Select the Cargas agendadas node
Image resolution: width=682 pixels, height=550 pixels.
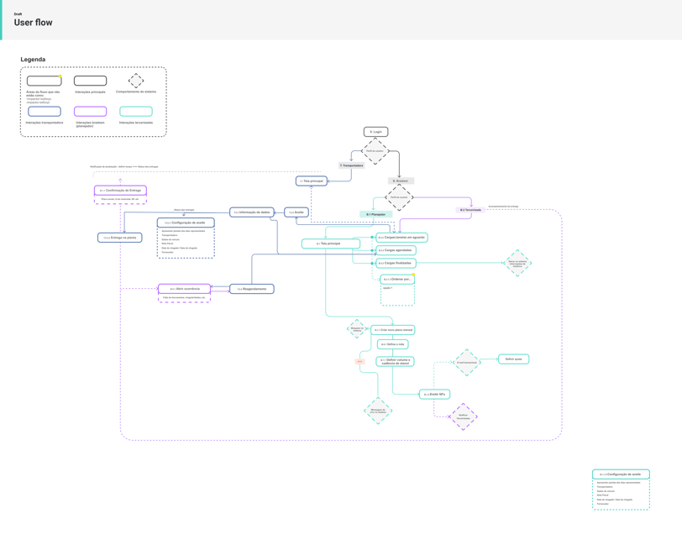click(x=396, y=250)
